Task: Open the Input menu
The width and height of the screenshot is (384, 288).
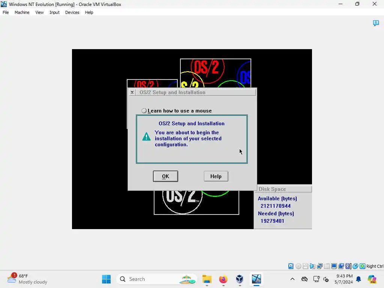Action: (x=54, y=12)
